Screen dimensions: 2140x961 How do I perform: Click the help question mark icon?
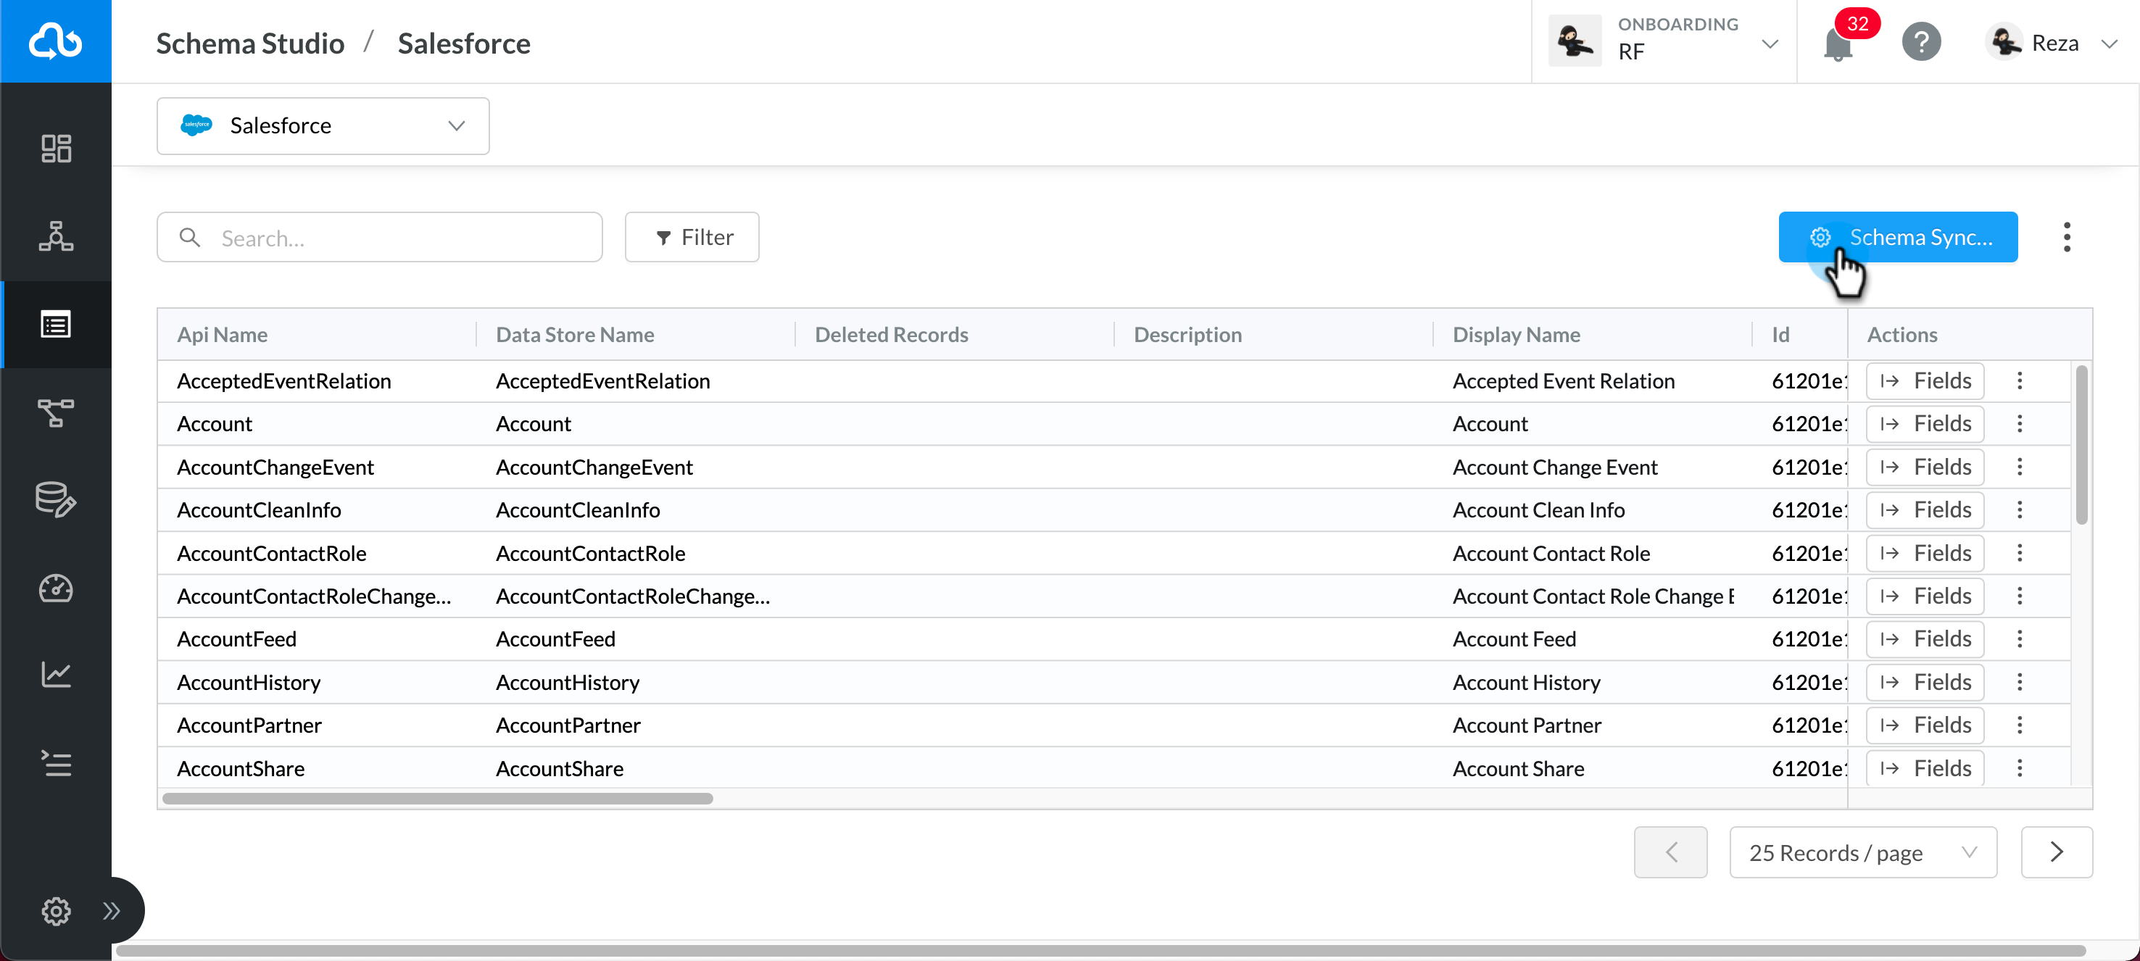1920,42
